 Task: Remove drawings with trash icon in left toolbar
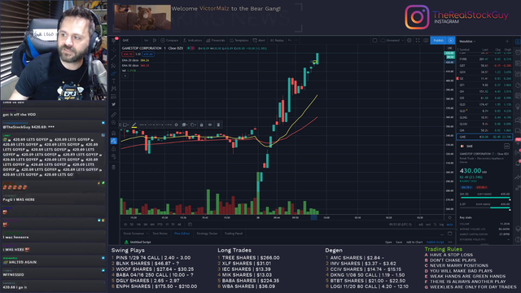coord(114,167)
